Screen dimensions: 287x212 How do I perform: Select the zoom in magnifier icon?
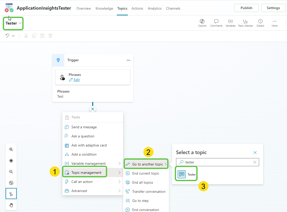(11, 150)
